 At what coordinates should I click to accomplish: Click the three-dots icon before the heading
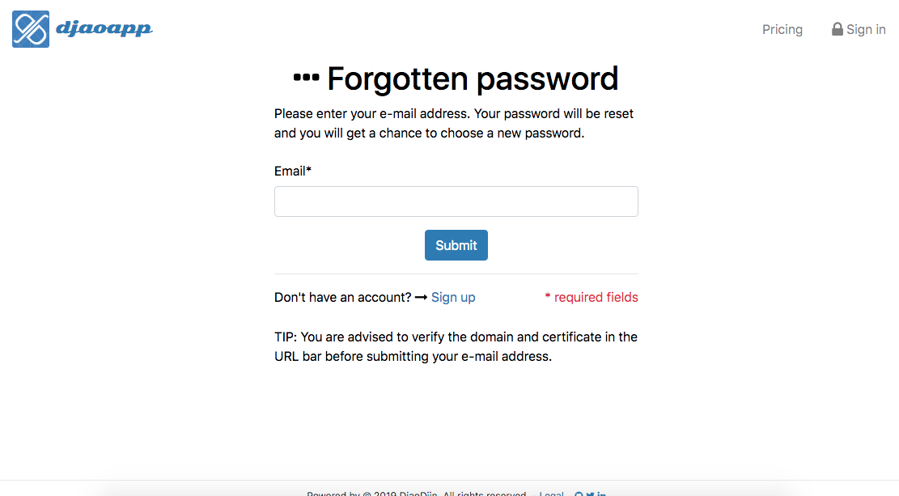(x=306, y=77)
